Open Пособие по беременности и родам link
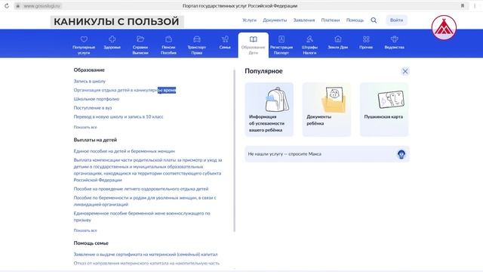Viewport: 483px width, 272px height. (145, 201)
